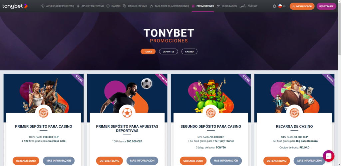341x166 pixels.
Task: Click the Iniciar Sesión button
Action: coord(302,6)
